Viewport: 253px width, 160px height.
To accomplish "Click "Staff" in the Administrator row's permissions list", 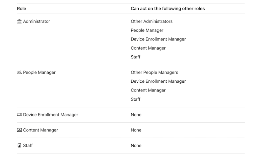I will 136,57.
